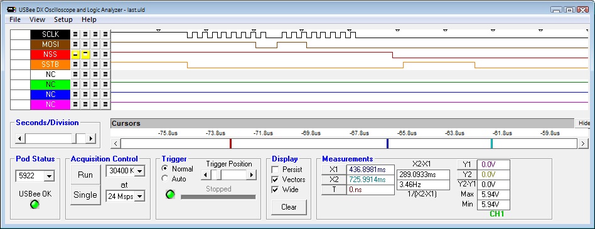
Task: Click the Seconds/Division slider right arrow
Action: tap(90, 138)
